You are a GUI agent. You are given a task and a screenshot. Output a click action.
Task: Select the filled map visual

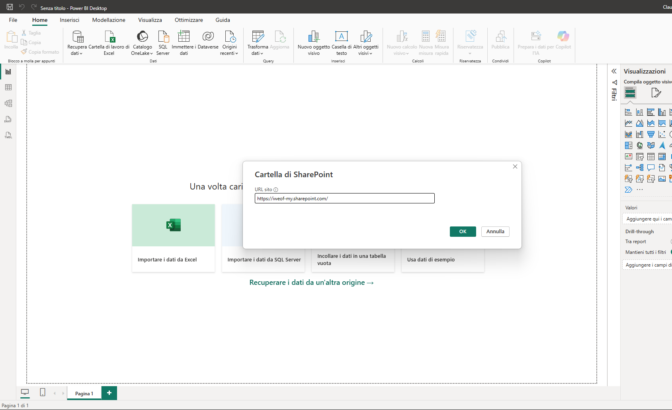[651, 145]
